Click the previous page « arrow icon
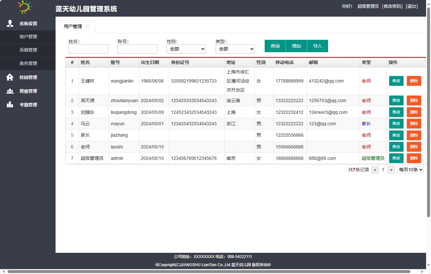Image resolution: width=431 pixels, height=274 pixels. [x=375, y=170]
